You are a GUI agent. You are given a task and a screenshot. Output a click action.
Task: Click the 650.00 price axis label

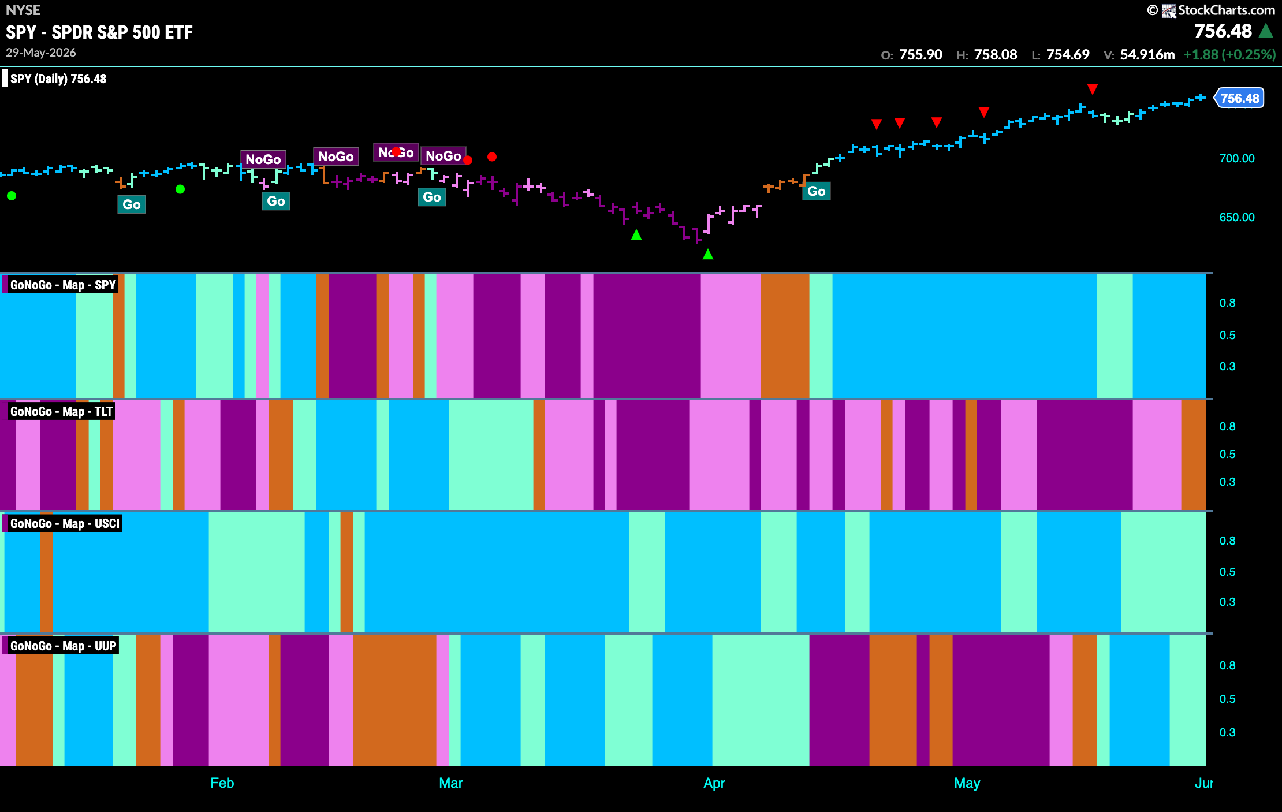click(1237, 217)
